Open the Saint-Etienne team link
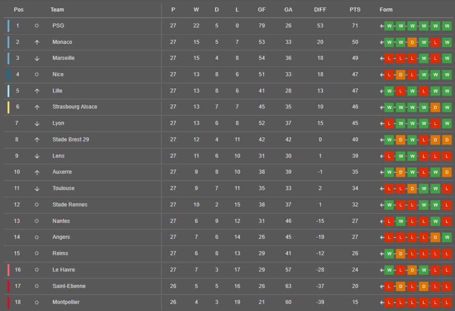The height and width of the screenshot is (311, 455). (x=69, y=286)
